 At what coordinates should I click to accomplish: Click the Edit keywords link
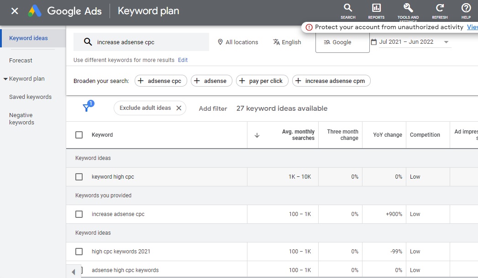tap(183, 60)
